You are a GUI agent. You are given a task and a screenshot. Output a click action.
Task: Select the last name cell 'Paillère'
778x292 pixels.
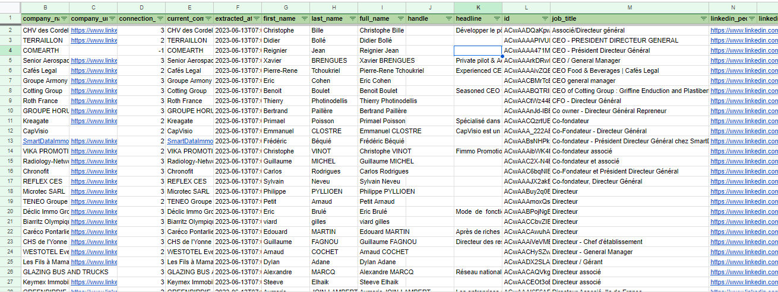[334, 111]
